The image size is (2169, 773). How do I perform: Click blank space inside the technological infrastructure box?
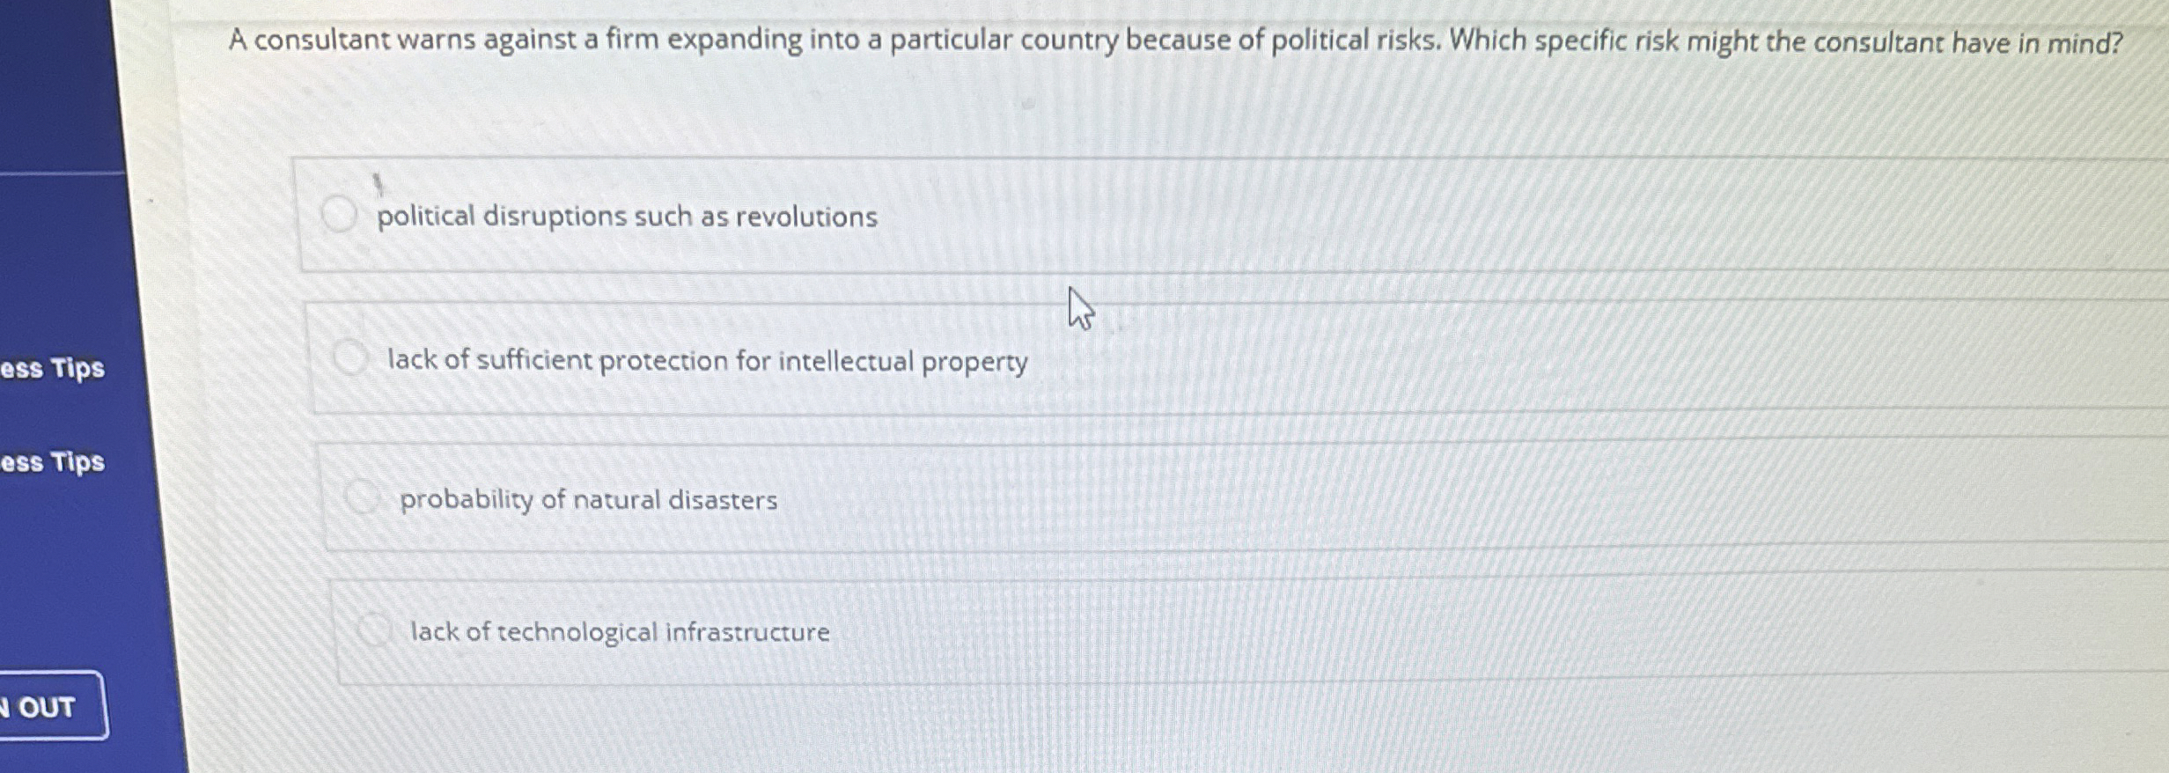[x=1408, y=632]
